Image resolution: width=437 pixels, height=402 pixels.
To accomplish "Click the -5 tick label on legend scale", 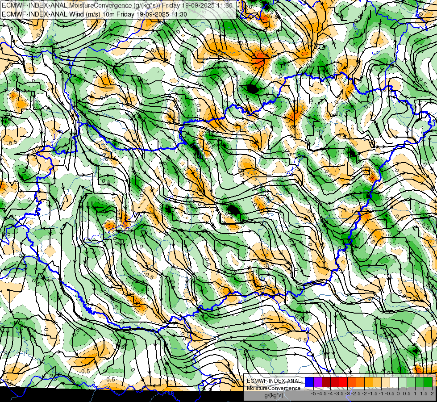I will click(313, 394).
